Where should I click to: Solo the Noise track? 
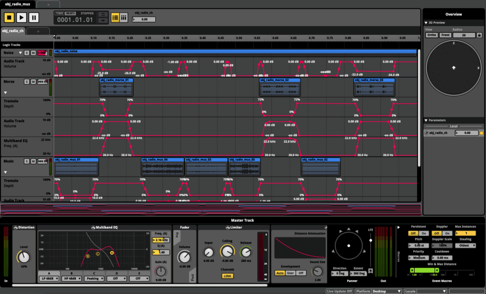[x=27, y=53]
